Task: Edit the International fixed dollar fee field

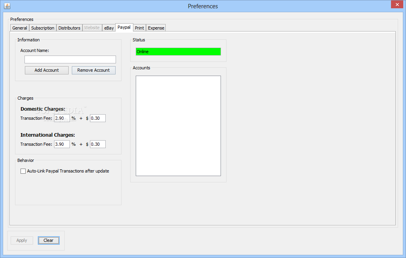Action: (97, 144)
